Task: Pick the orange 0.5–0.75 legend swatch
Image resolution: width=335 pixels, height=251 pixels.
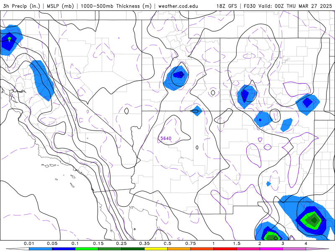Action: [x=179, y=249]
